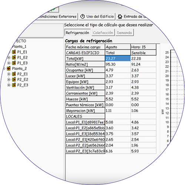The image size is (185, 185).
Task: Click the clock icon on Uso del Edificio
Action: (83, 17)
